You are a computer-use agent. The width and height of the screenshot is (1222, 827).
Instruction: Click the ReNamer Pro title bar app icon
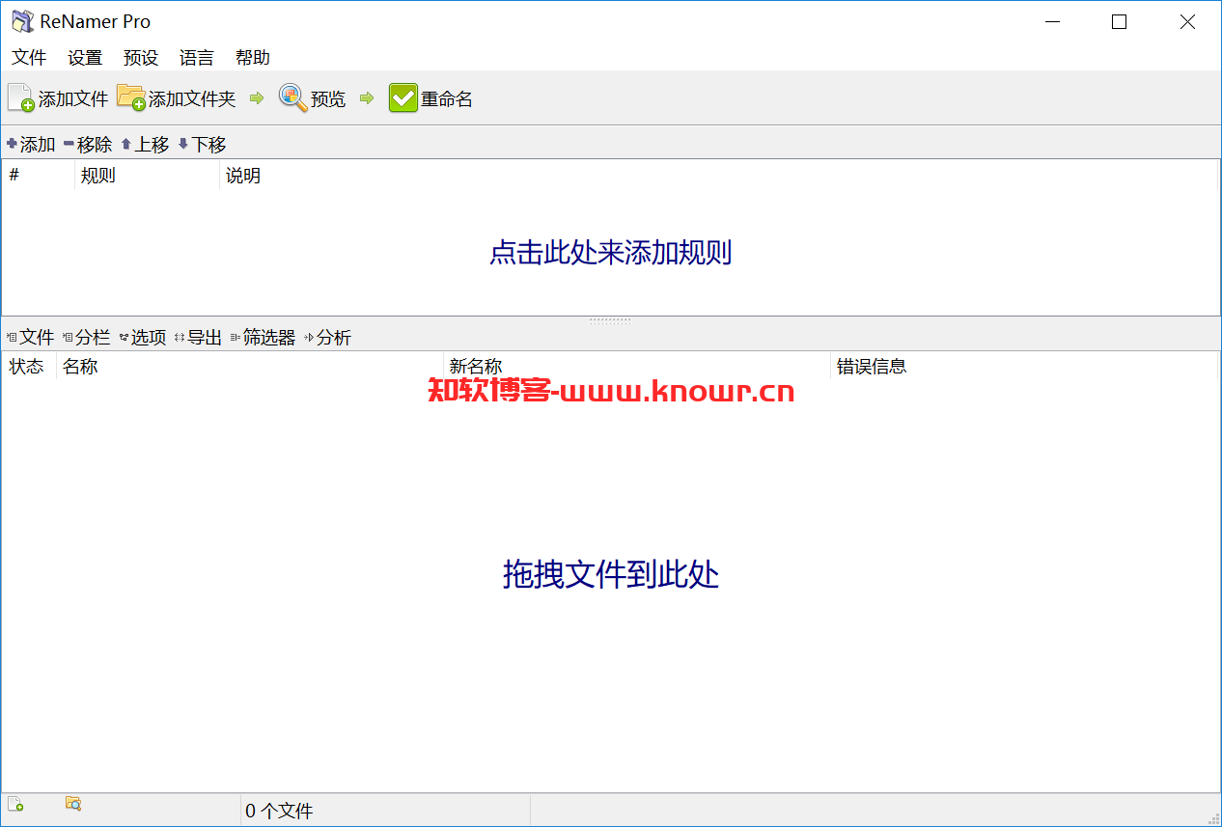[22, 21]
